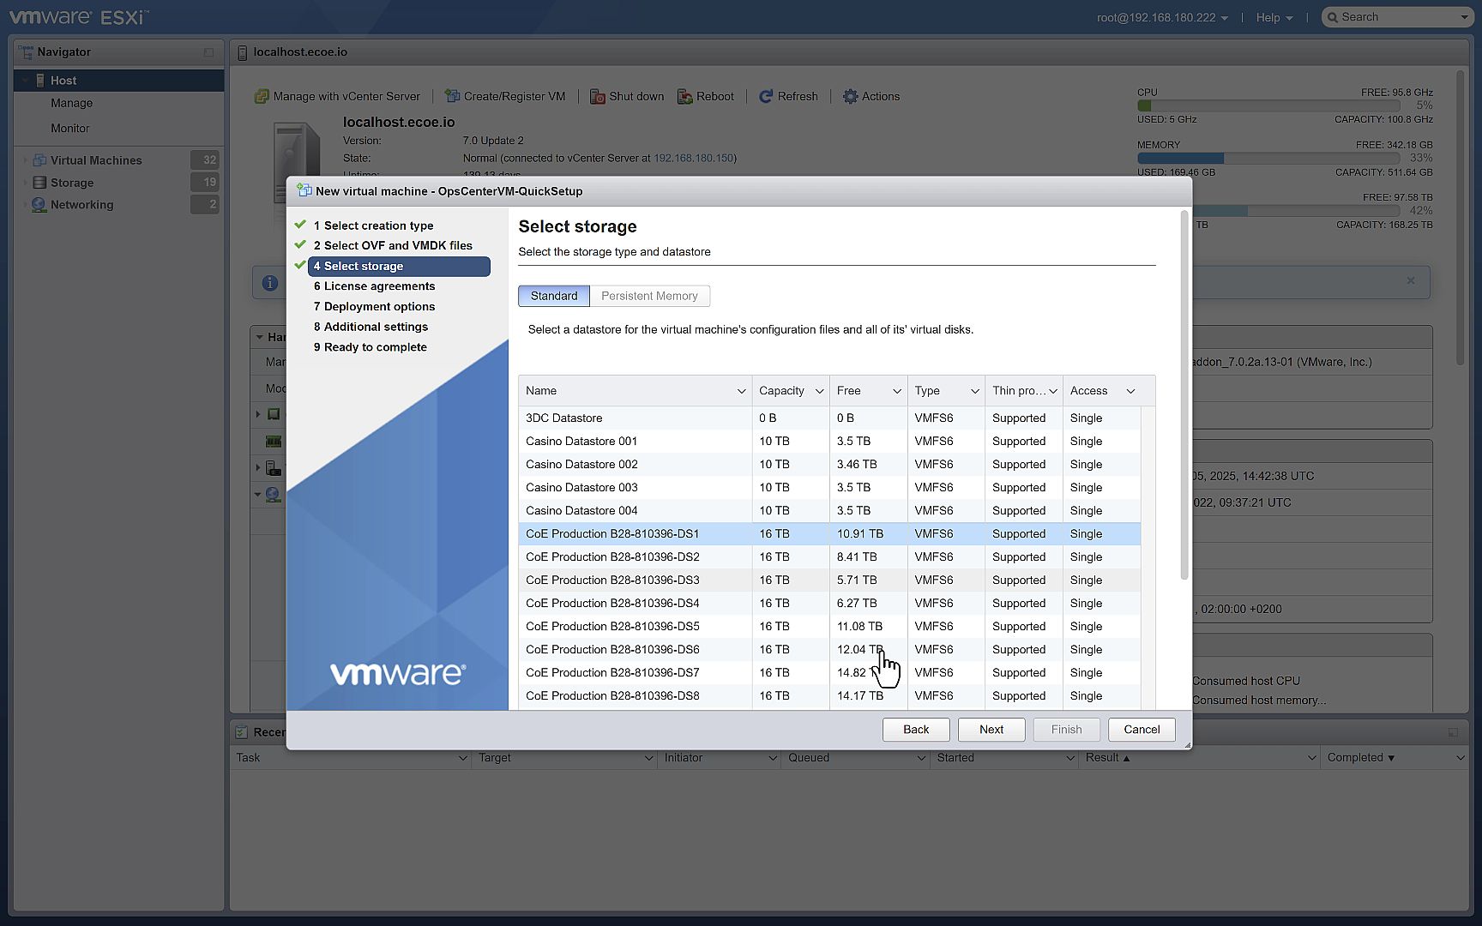The width and height of the screenshot is (1482, 926).
Task: Go to step 1 Select creation type
Action: (373, 225)
